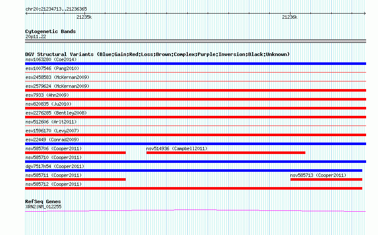Click the esv2579624 (McKernan2009) label

click(x=57, y=86)
